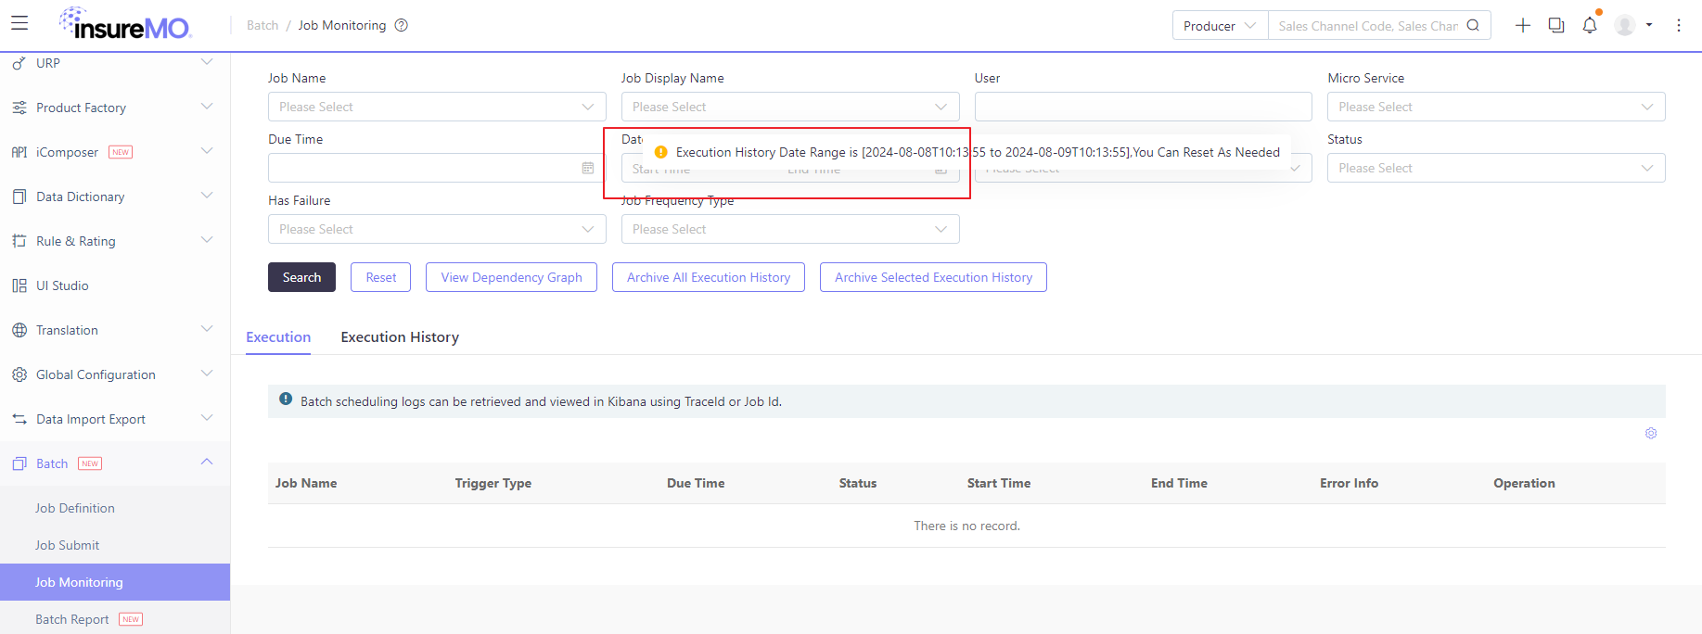This screenshot has width=1702, height=634.
Task: Open the Job Frequency Type dropdown
Action: coord(790,229)
